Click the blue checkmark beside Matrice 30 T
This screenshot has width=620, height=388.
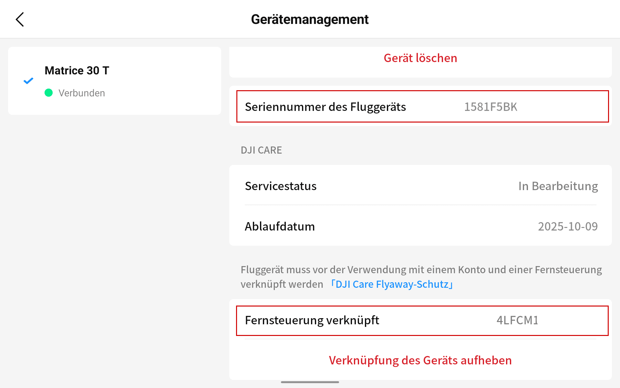tap(28, 81)
